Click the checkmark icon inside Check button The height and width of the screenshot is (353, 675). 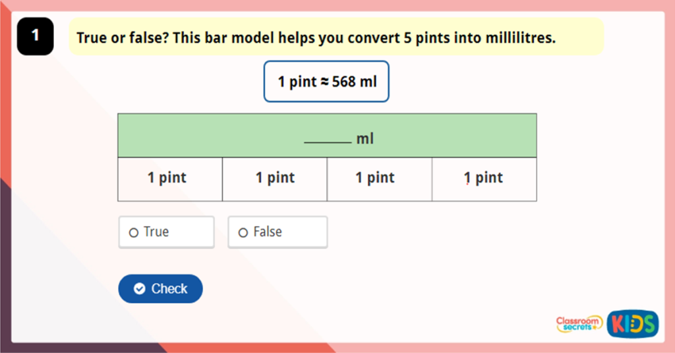coord(139,289)
